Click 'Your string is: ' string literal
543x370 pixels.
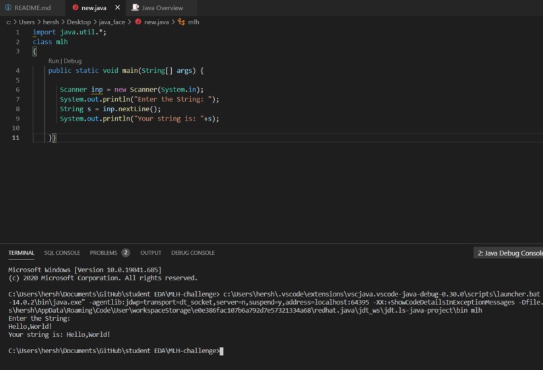[x=168, y=119]
